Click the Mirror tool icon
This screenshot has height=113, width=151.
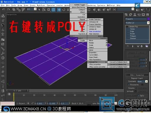click(x=138, y=10)
